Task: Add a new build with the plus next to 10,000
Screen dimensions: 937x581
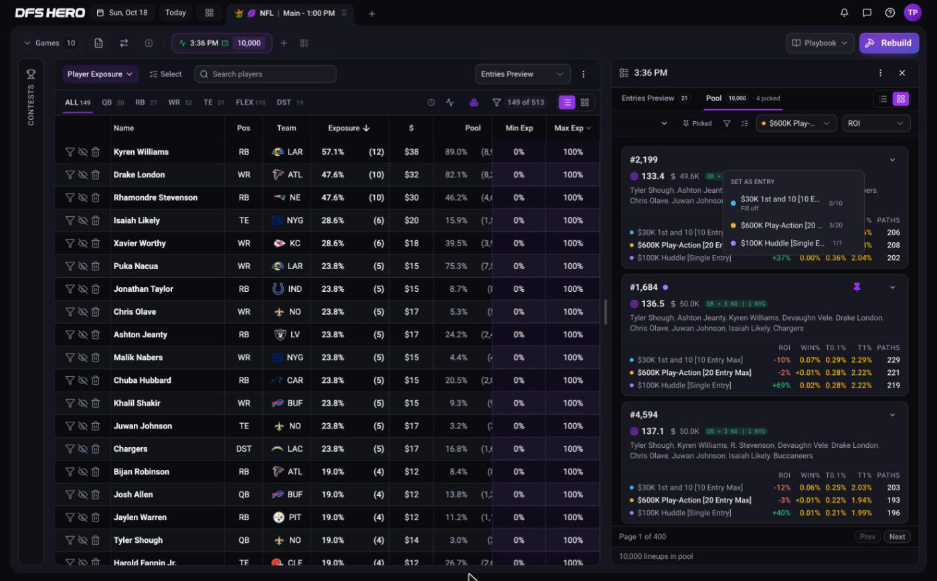Action: pos(284,43)
